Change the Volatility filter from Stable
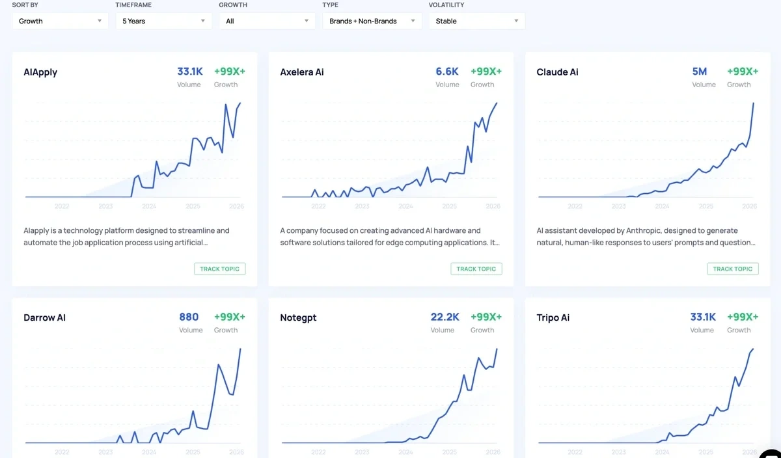 pos(476,21)
